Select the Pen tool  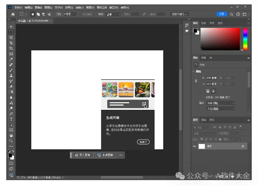(11, 114)
